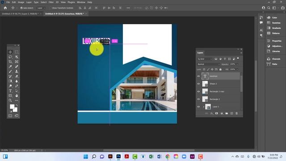The height and width of the screenshot is (161, 286).
Task: Toggle layer filtering on or off
Action: (238, 59)
